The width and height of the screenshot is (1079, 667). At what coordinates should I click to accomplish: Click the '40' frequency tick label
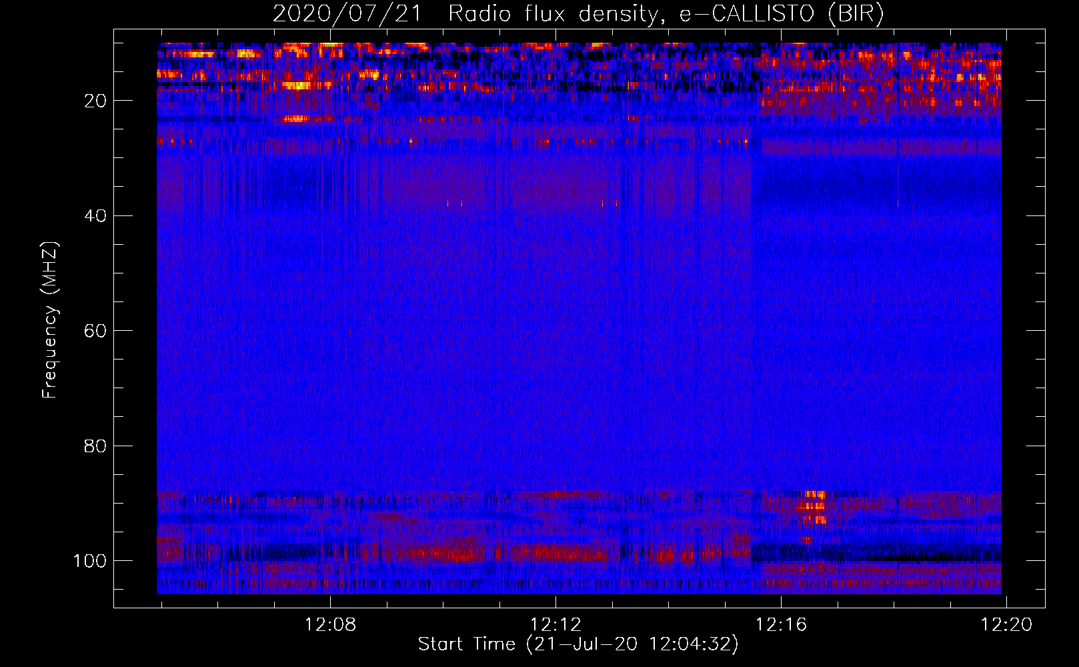(95, 216)
